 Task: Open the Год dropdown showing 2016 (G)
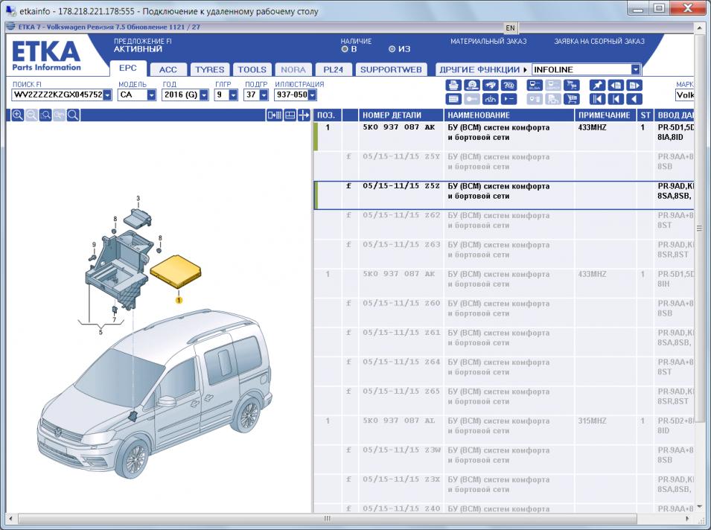204,95
